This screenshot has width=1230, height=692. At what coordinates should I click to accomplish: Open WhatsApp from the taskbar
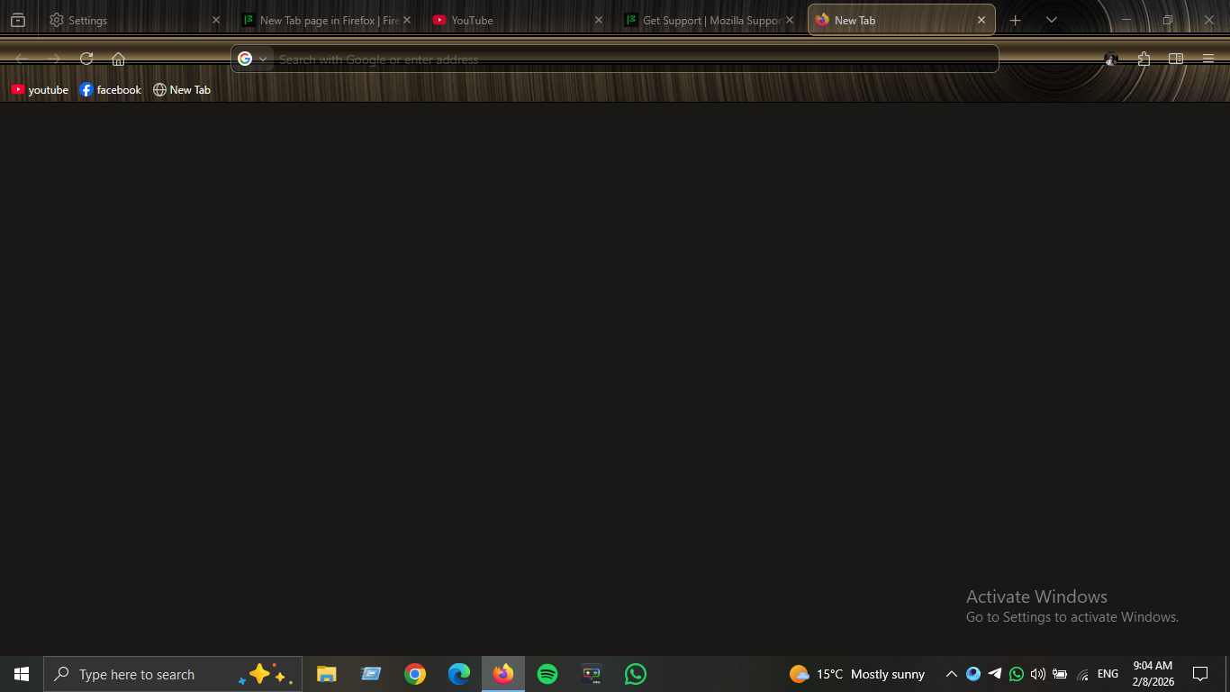pos(636,674)
